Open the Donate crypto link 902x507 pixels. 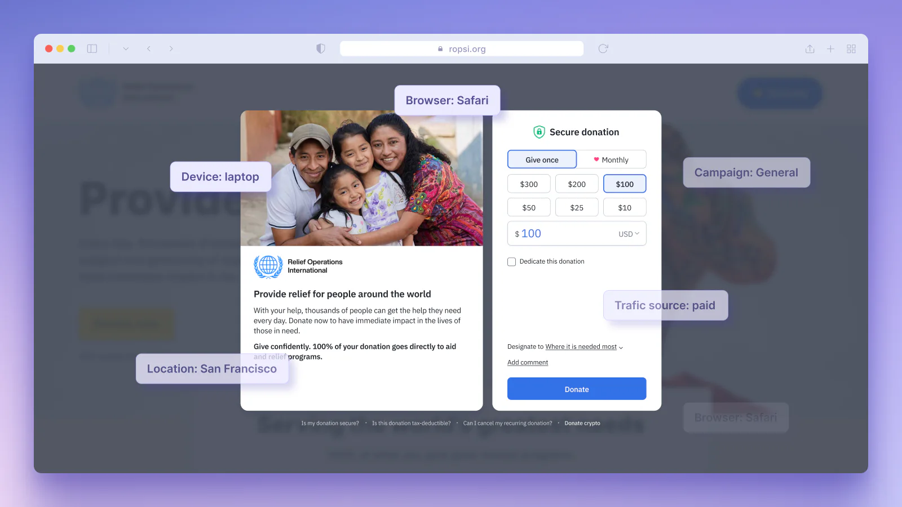[x=582, y=424]
